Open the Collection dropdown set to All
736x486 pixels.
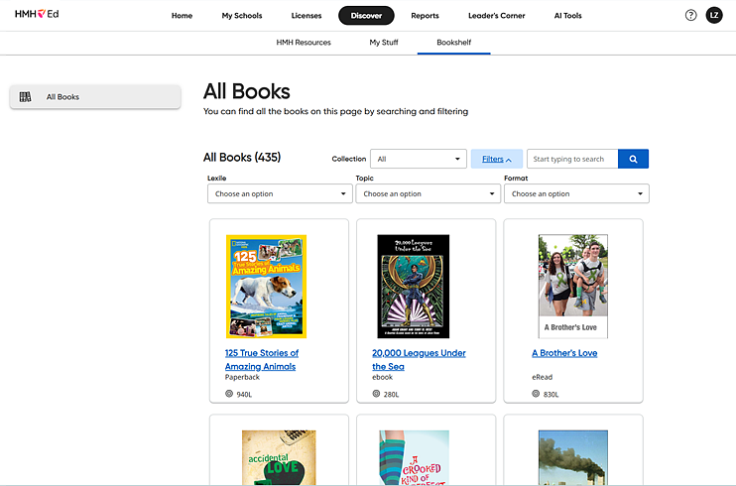point(419,159)
